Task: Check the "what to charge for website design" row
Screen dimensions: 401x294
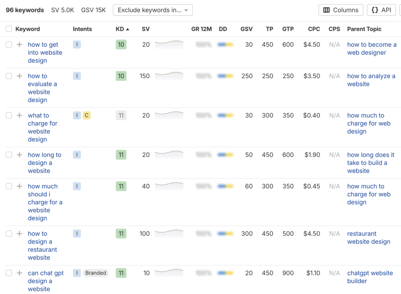Action: (x=9, y=115)
